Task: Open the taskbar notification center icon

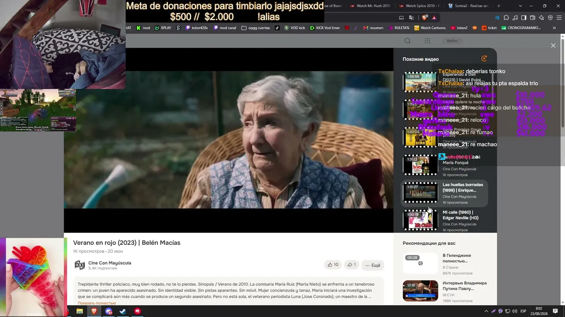Action: point(555,311)
